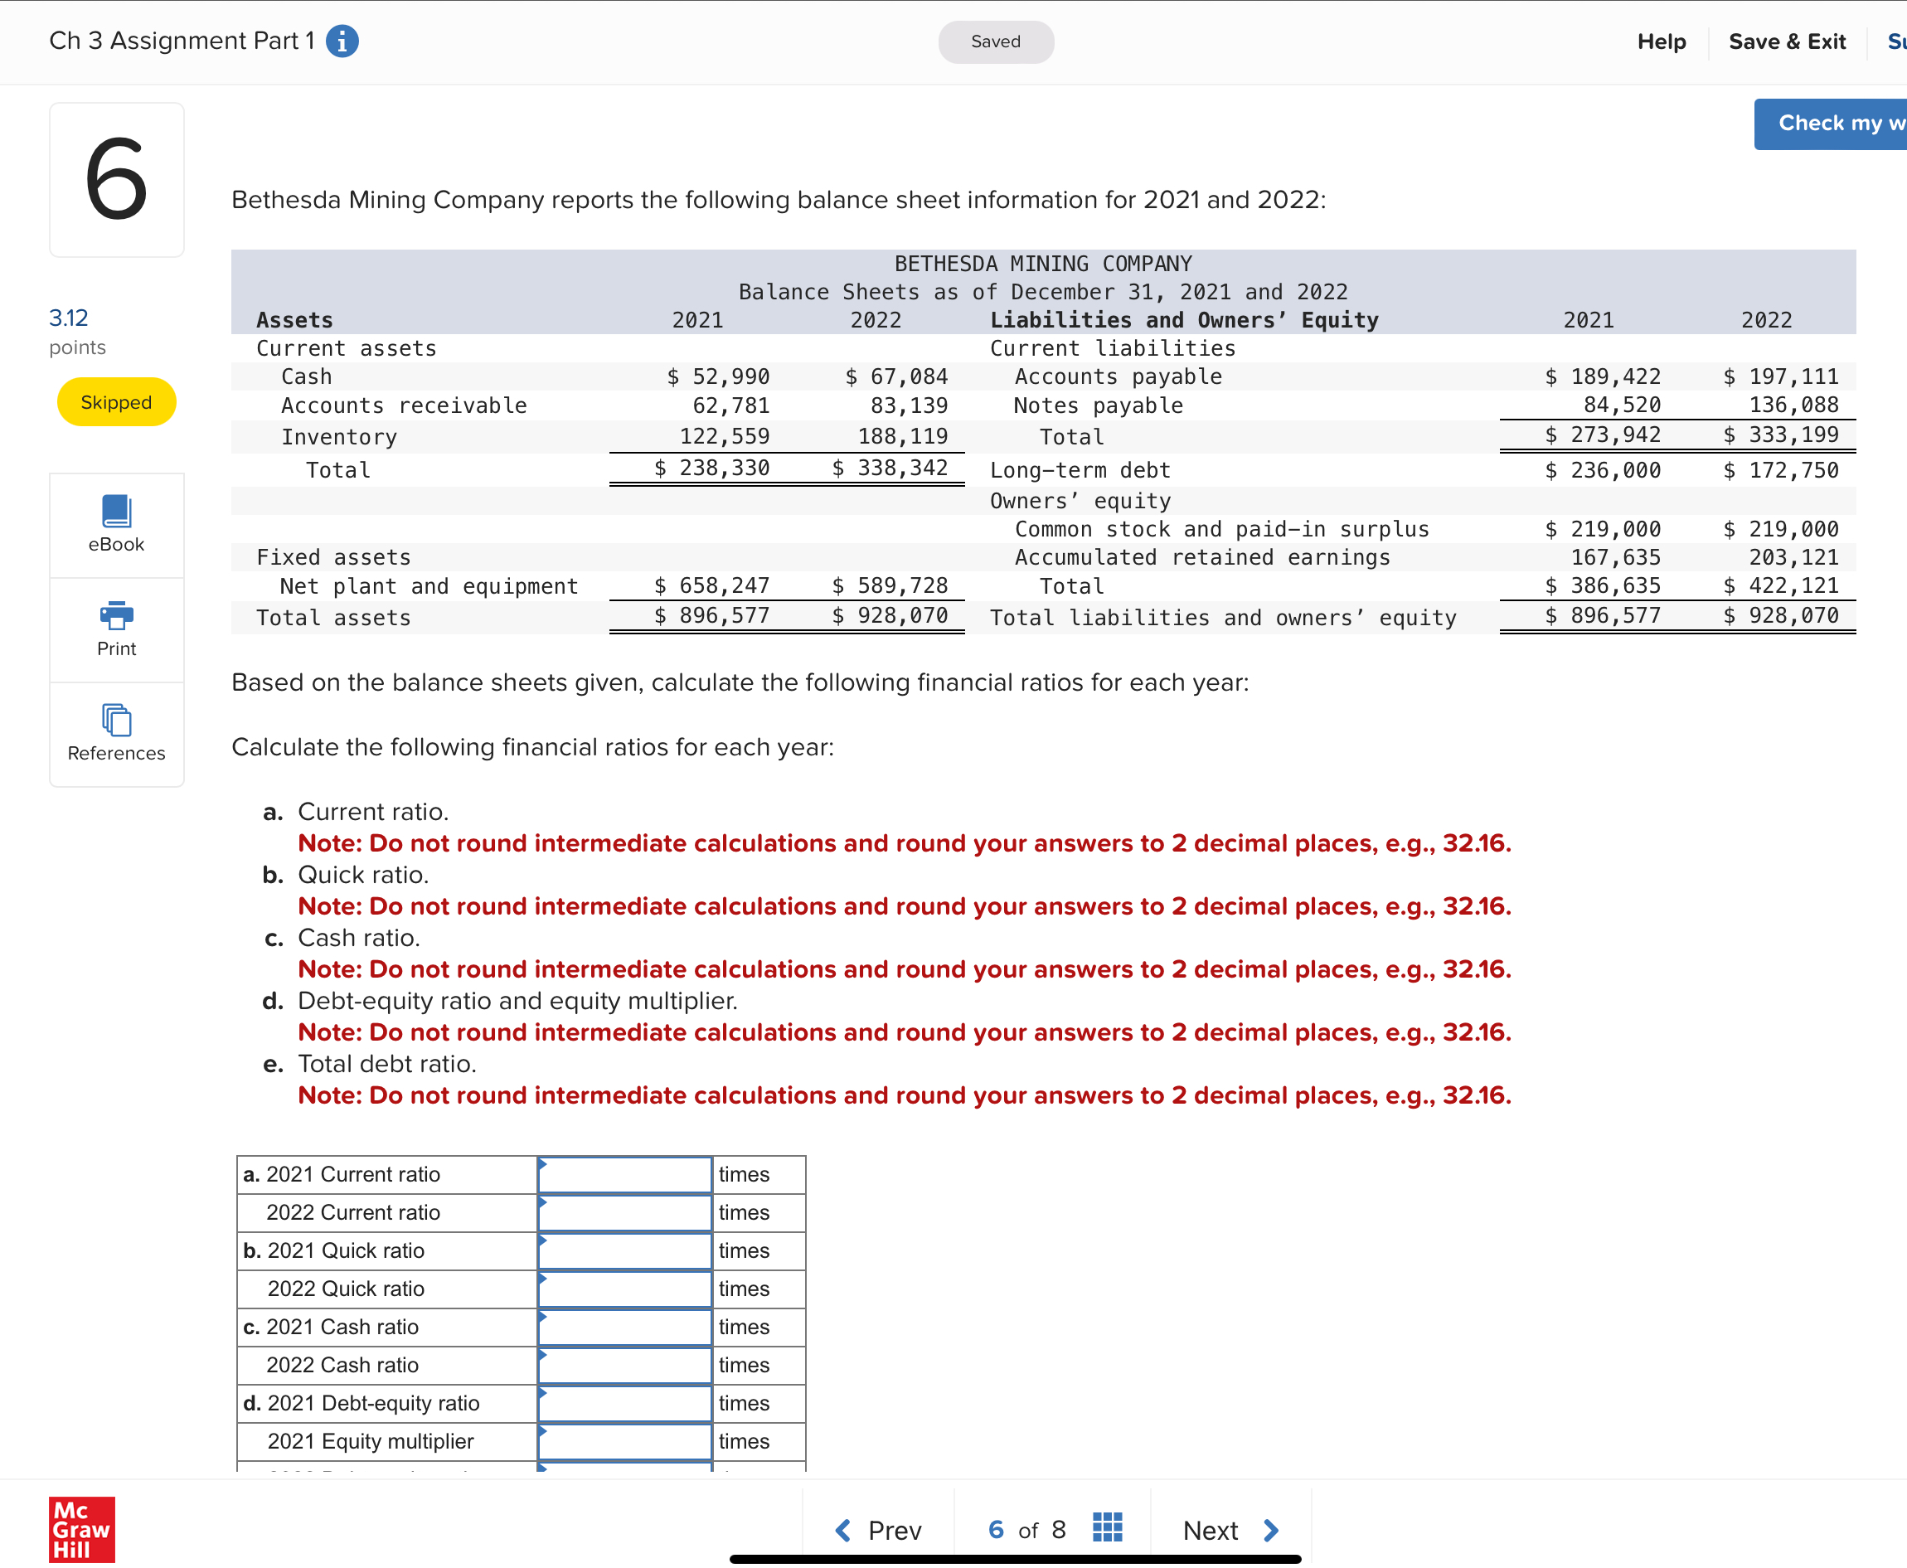The height and width of the screenshot is (1568, 1907).
Task: Click the 2022 Current ratio answer field
Action: coord(623,1212)
